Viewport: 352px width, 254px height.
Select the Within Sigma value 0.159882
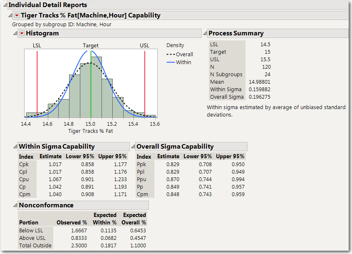(x=260, y=90)
